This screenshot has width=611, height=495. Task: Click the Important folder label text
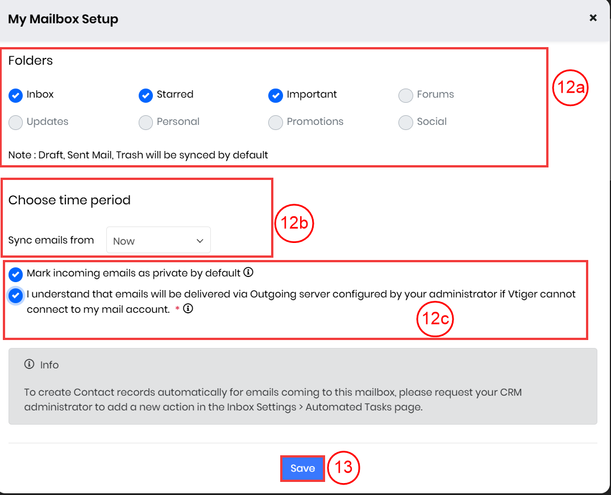tap(311, 94)
